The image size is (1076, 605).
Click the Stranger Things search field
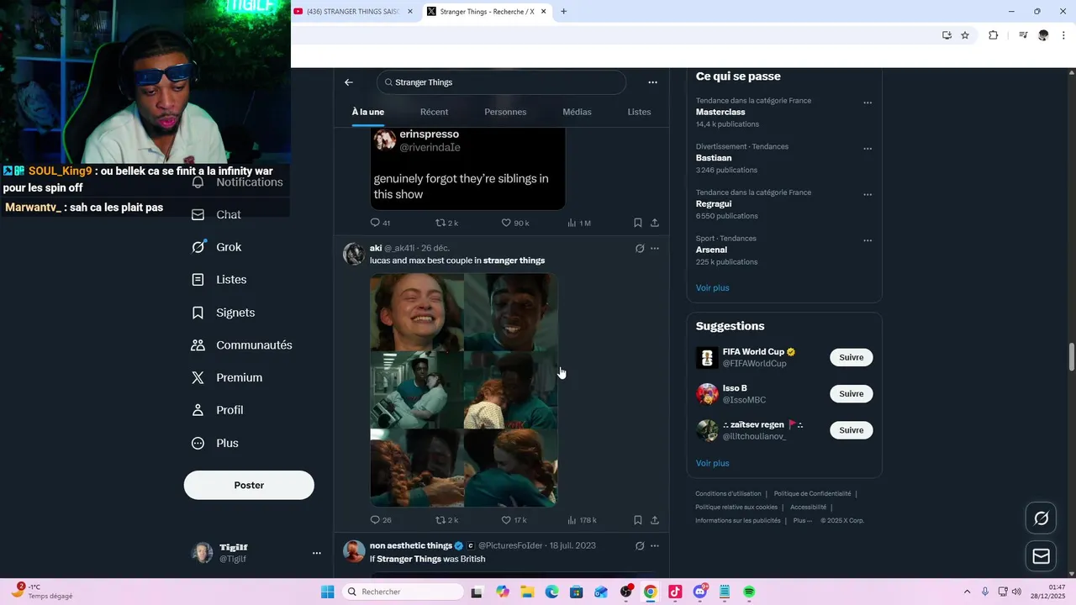point(501,82)
